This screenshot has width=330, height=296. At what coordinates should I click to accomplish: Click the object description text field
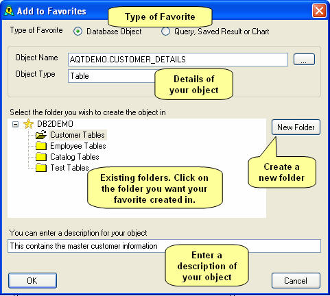click(x=164, y=246)
